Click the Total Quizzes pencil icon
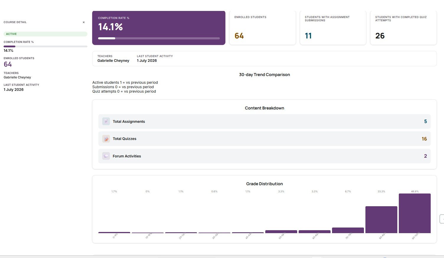 tap(106, 139)
